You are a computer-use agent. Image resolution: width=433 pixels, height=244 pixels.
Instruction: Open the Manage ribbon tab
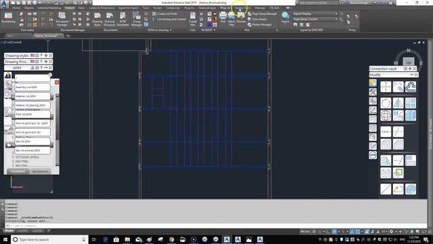260,8
